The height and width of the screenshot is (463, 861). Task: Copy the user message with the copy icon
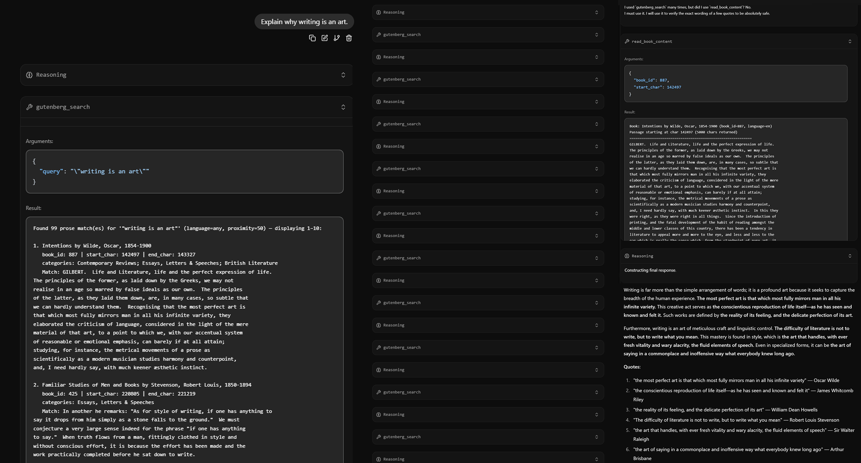click(312, 38)
